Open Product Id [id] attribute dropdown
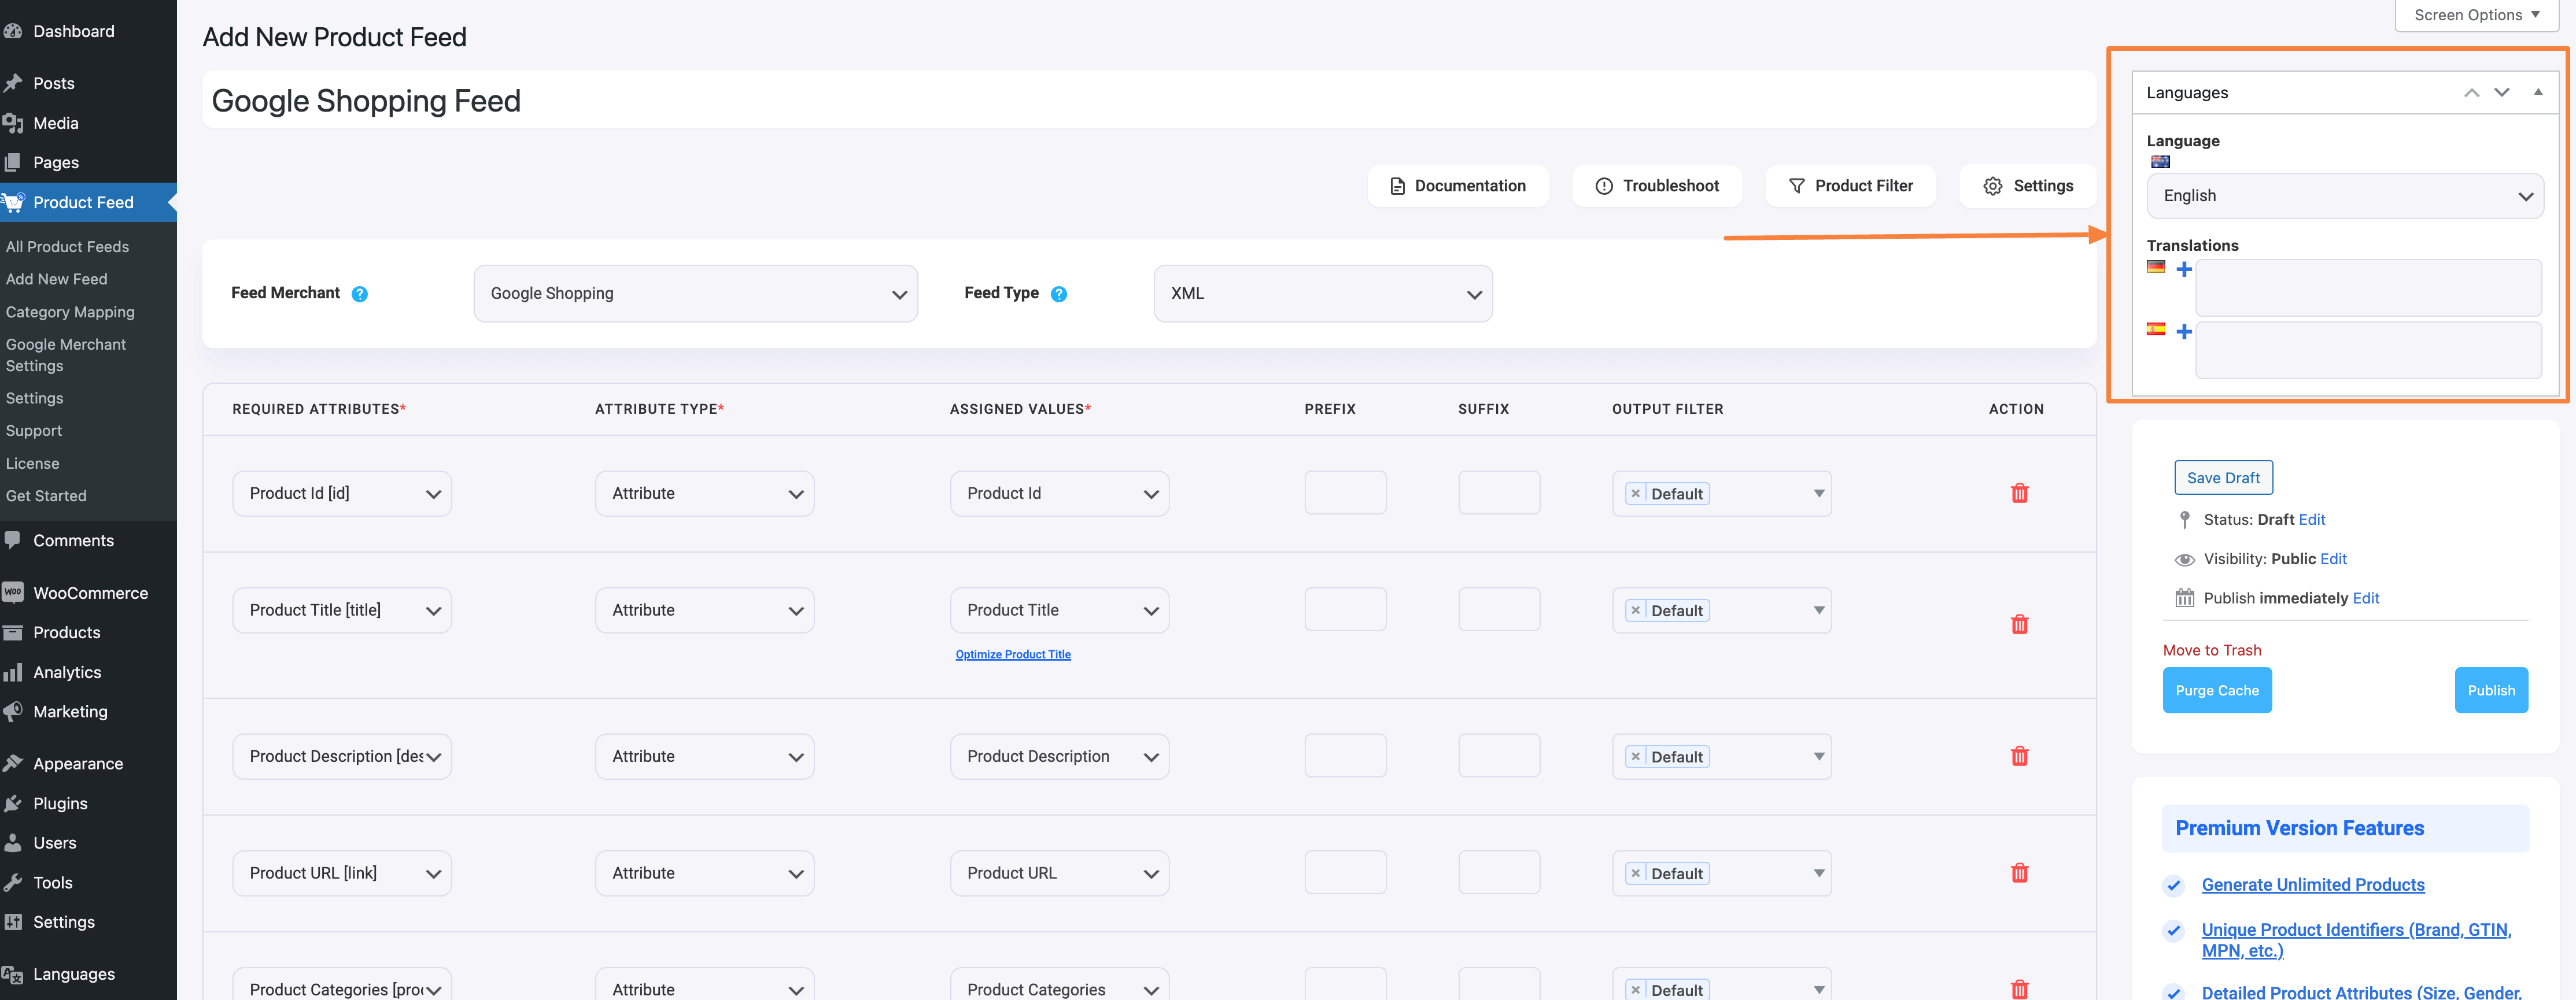 click(x=342, y=494)
